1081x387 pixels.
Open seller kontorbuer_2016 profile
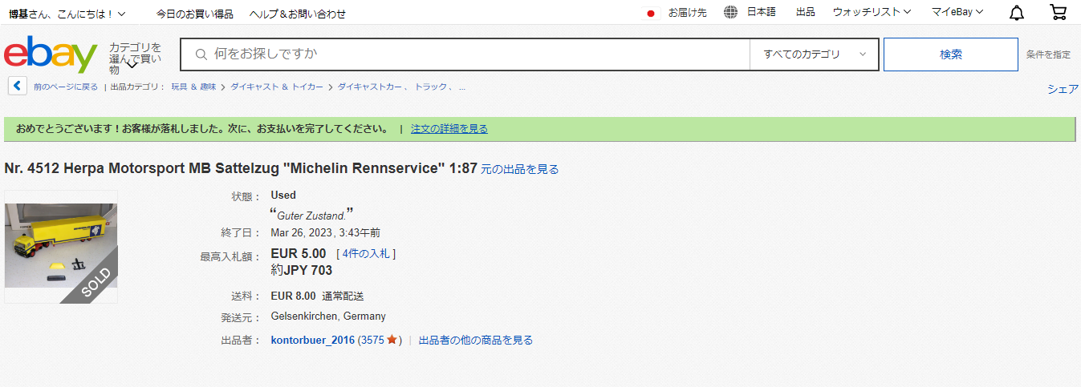click(x=312, y=340)
